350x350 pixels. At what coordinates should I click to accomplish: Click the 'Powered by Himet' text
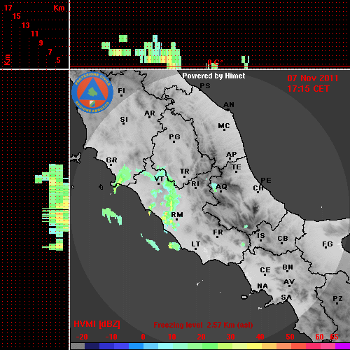[213, 76]
